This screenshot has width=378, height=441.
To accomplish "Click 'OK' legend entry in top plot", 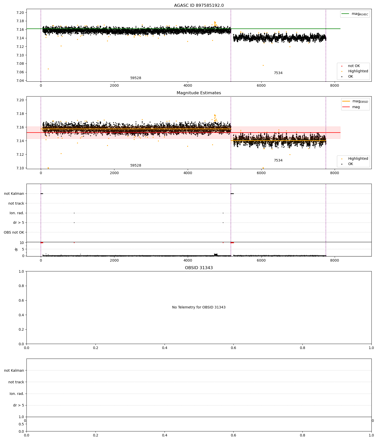I will tap(347, 77).
